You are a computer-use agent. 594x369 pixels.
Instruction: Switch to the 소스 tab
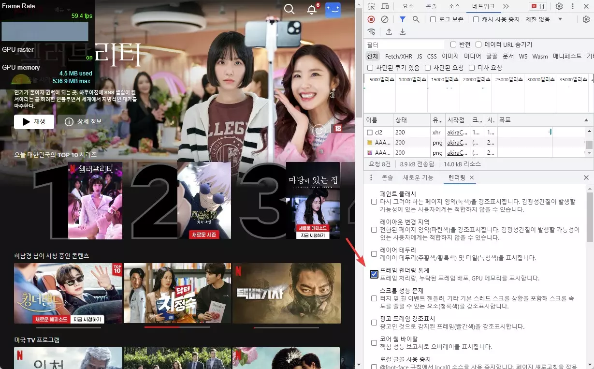click(x=454, y=6)
